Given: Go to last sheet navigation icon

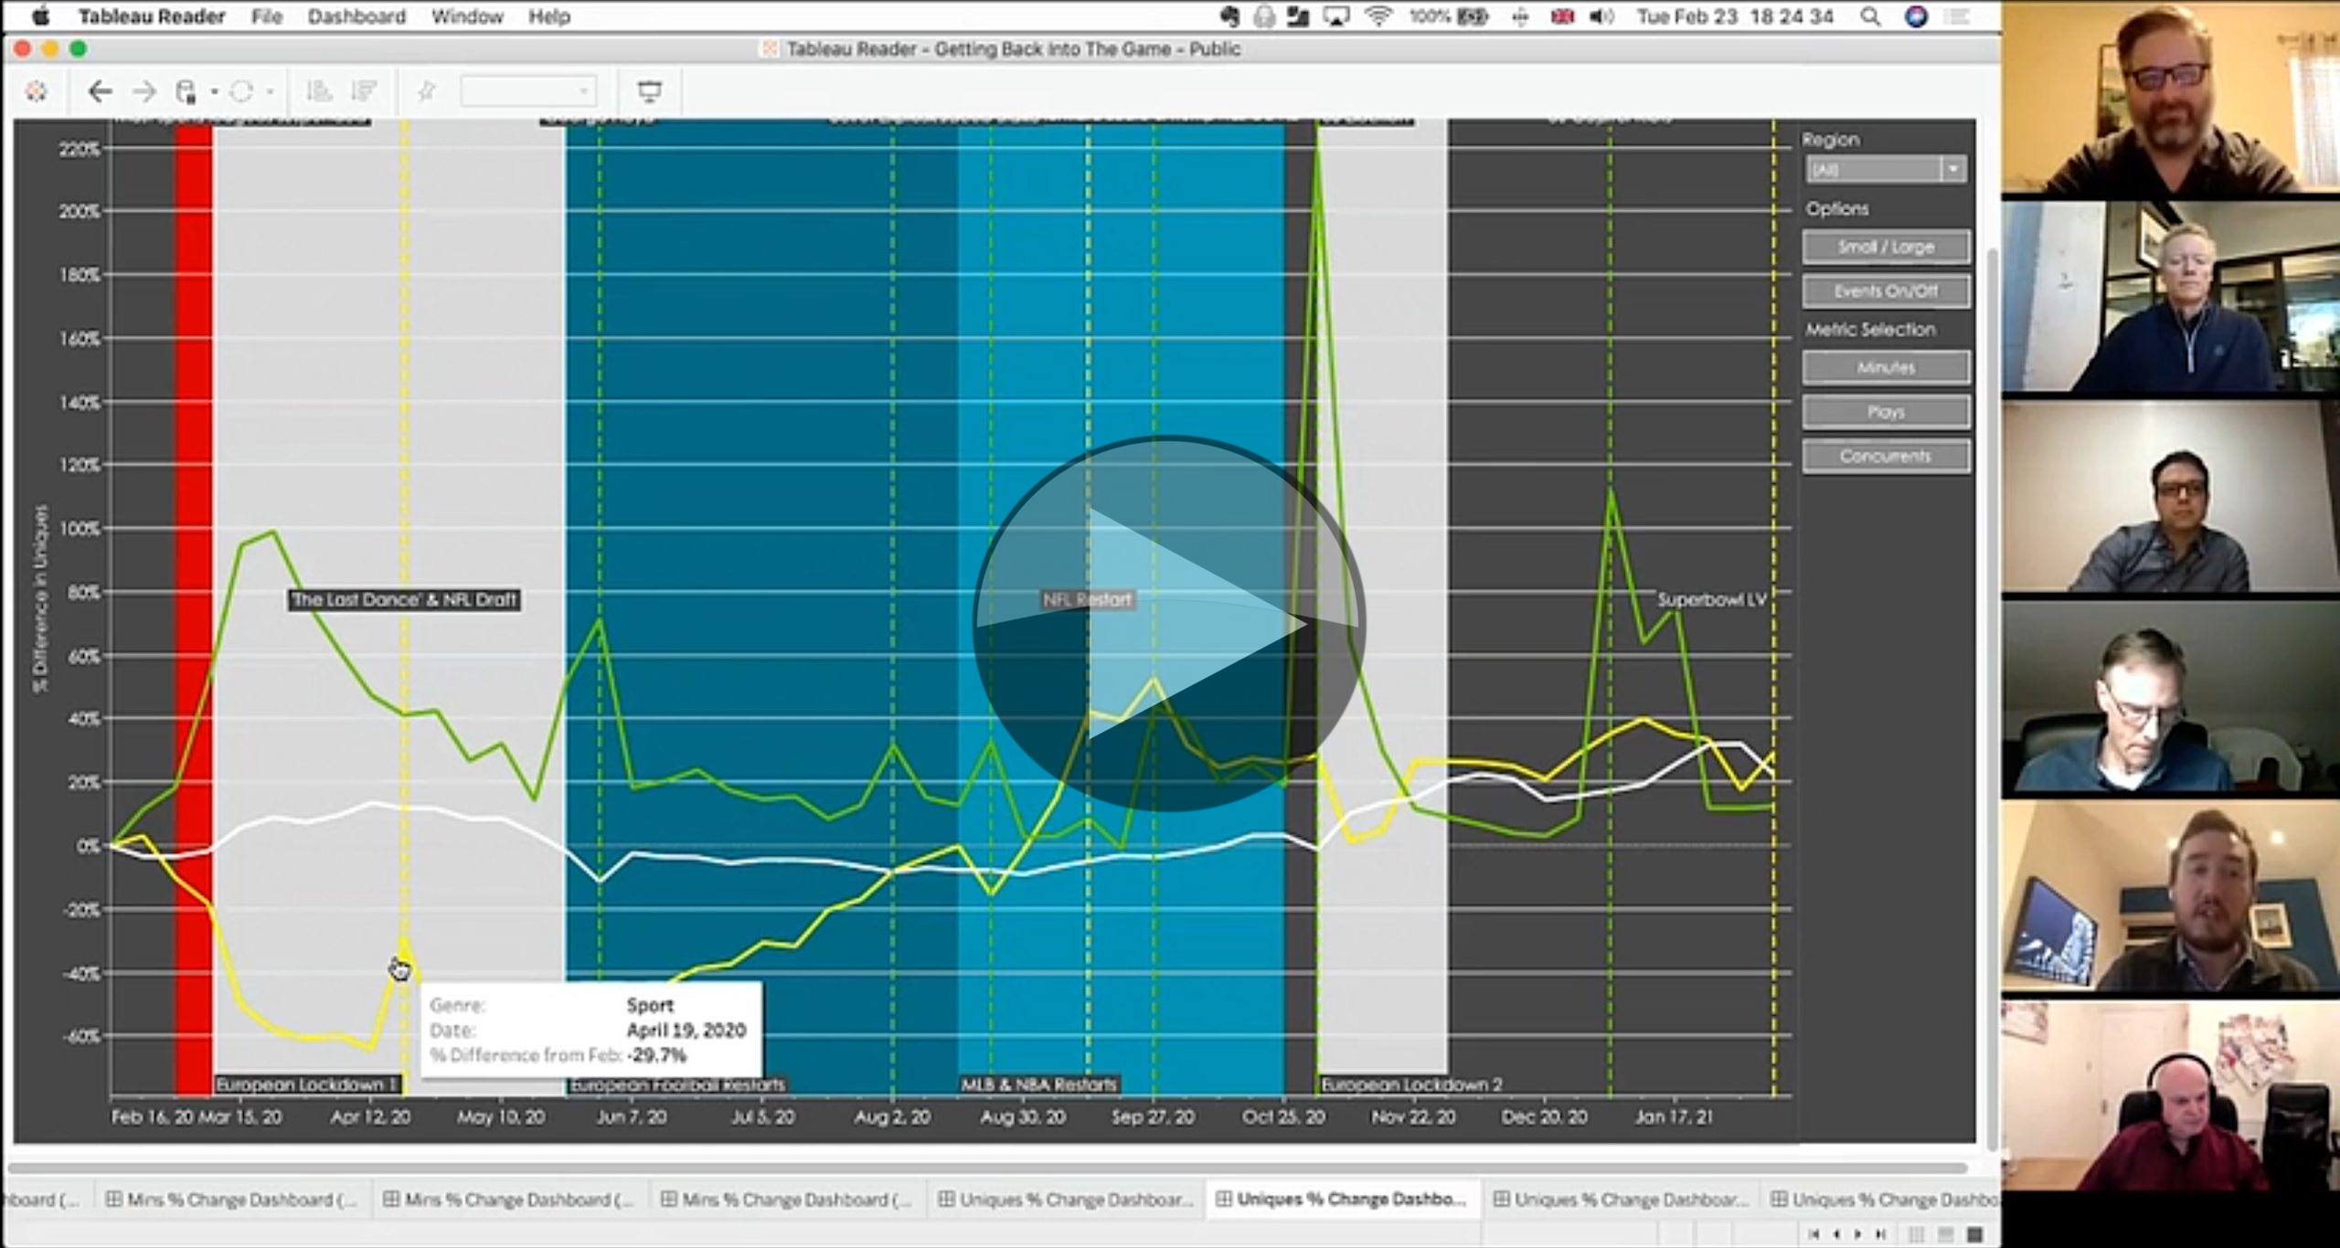Looking at the screenshot, I should (x=1880, y=1234).
